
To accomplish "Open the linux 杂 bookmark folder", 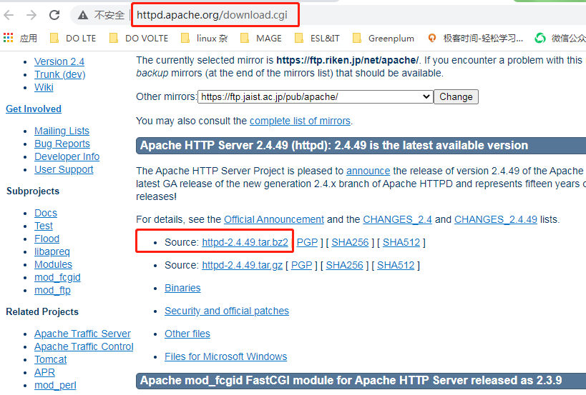I will (x=204, y=38).
